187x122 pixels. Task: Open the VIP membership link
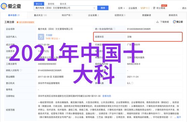point(145,8)
